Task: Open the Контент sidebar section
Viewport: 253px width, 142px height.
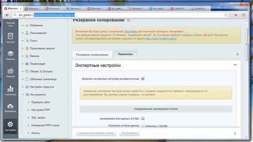Action: [x=10, y=38]
